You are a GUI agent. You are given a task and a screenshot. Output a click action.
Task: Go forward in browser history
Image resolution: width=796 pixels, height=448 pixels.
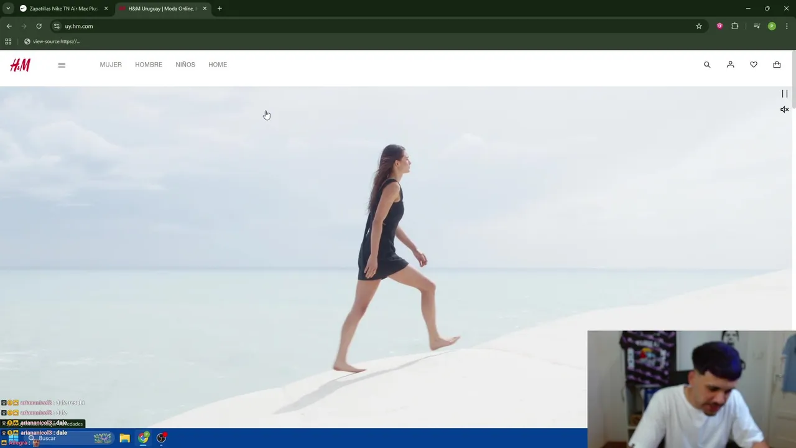[x=24, y=26]
